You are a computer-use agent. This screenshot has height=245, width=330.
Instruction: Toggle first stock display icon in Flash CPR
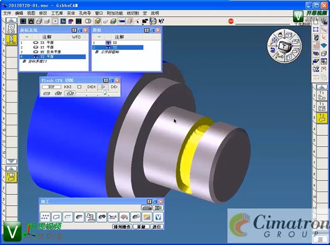click(47, 93)
